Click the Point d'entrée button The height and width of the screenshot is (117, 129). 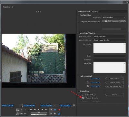[114, 79]
